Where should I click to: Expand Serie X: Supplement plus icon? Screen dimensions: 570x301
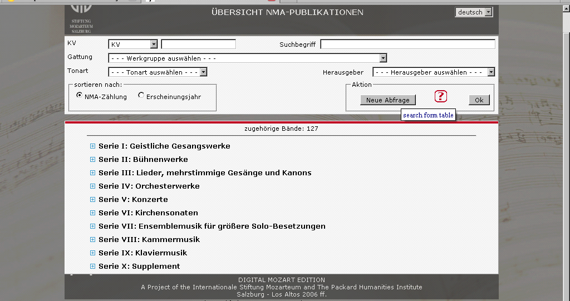[x=93, y=267]
